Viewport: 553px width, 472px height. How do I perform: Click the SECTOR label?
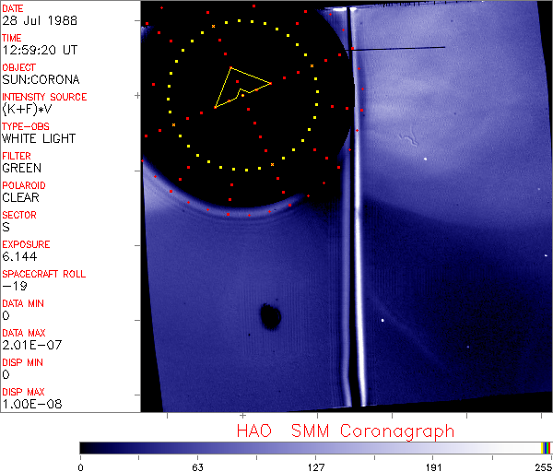[19, 215]
